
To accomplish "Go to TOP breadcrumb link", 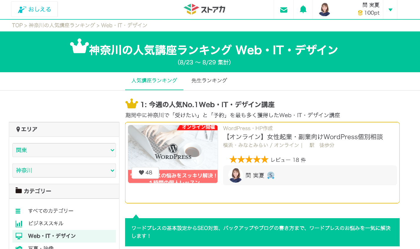I will tap(17, 25).
